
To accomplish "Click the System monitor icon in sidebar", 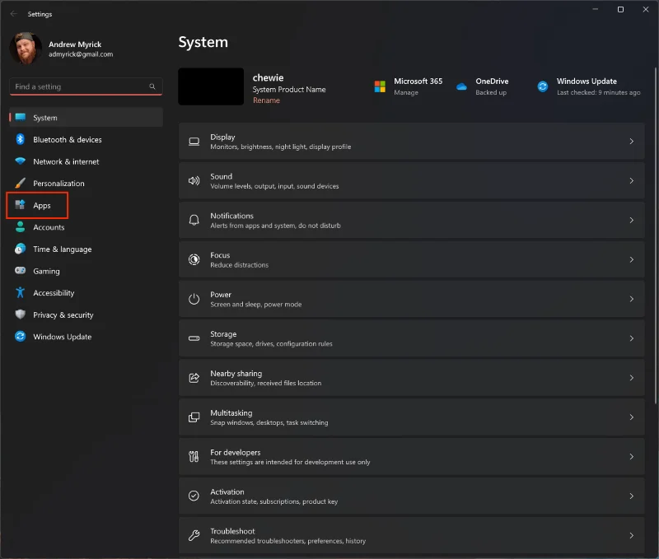I will [20, 117].
